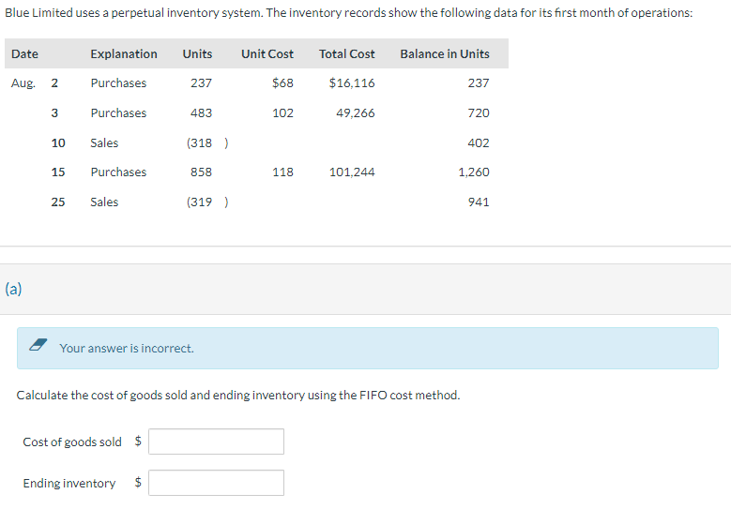Screen dimensions: 731x524
Task: Select the 101,244 total cost cell
Action: [352, 172]
